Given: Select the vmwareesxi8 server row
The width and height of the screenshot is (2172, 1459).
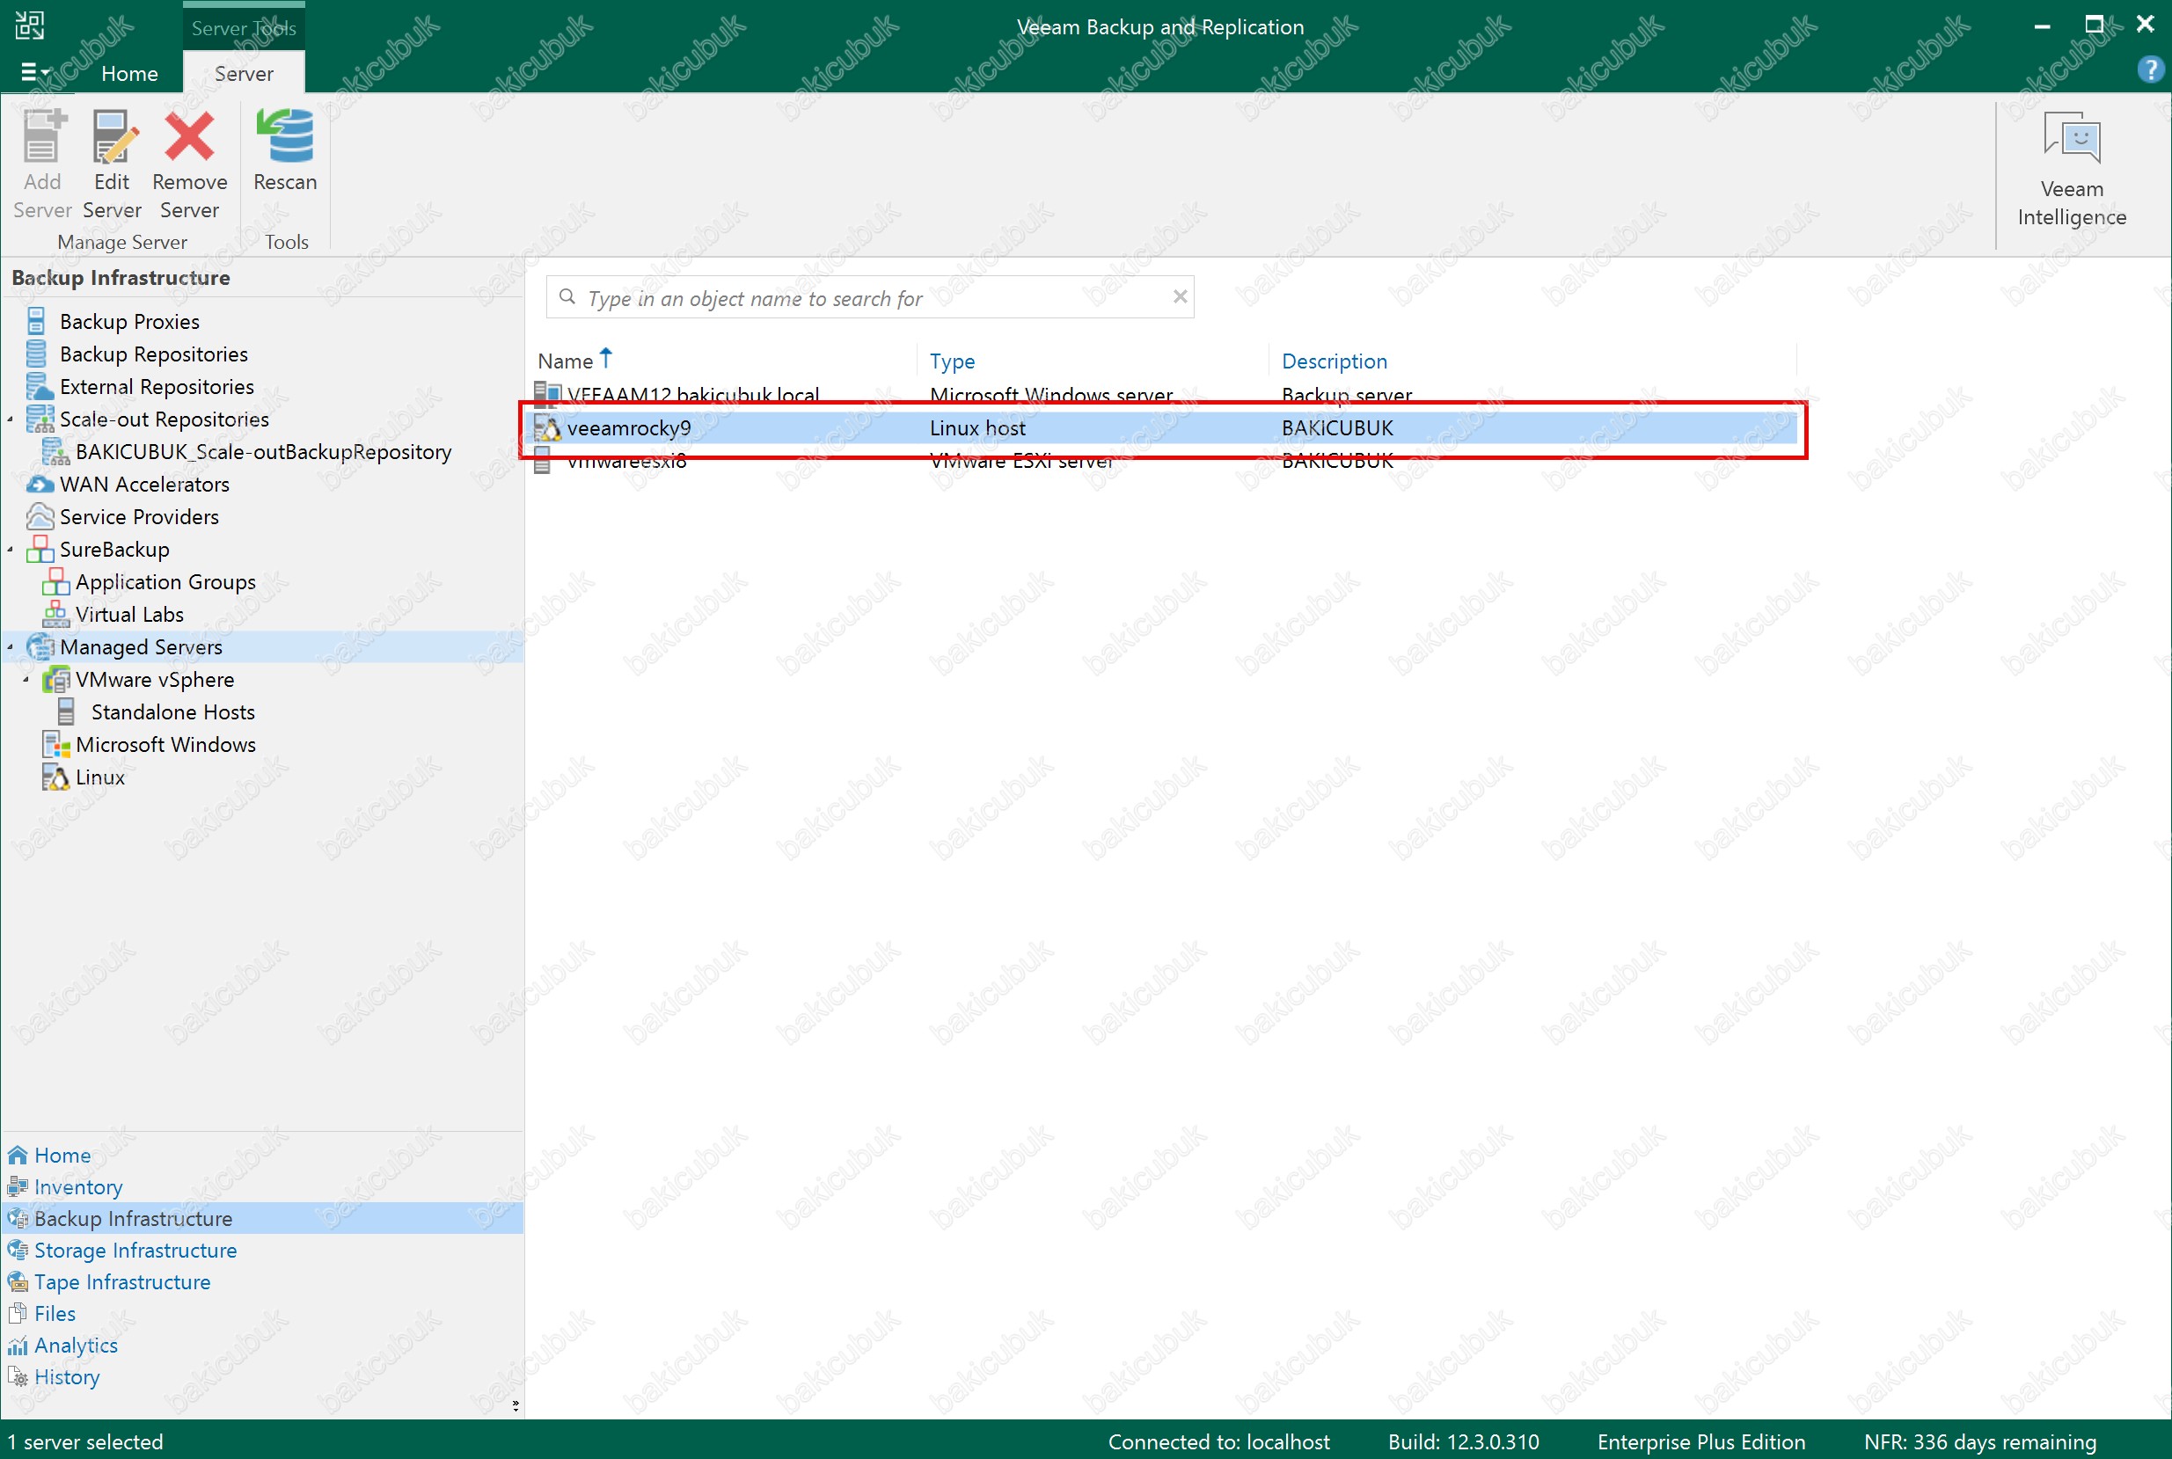Looking at the screenshot, I should (1163, 461).
